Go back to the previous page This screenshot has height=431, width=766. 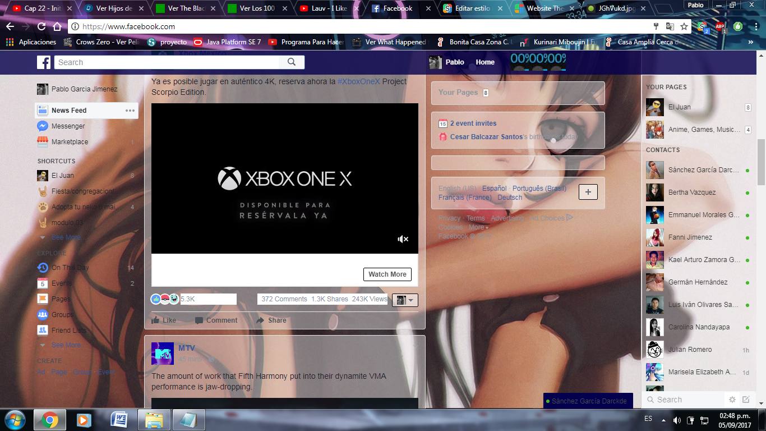pos(10,26)
